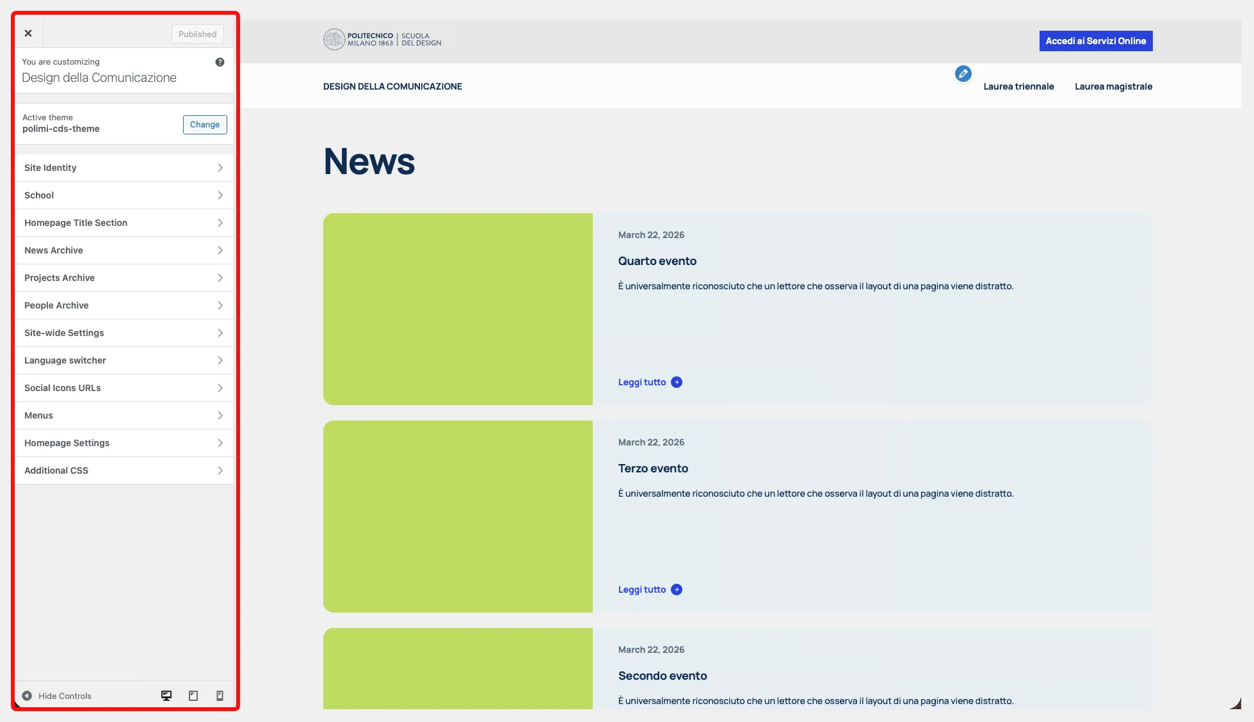Switch to tablet preview mode
The height and width of the screenshot is (722, 1254).
coord(193,696)
